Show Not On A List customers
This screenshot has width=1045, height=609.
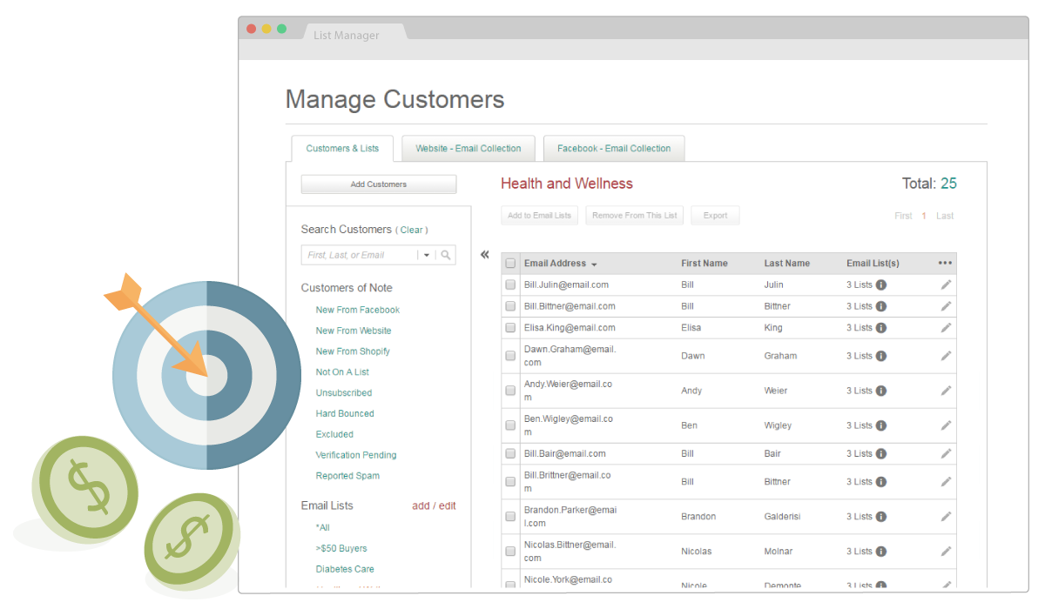coord(342,372)
